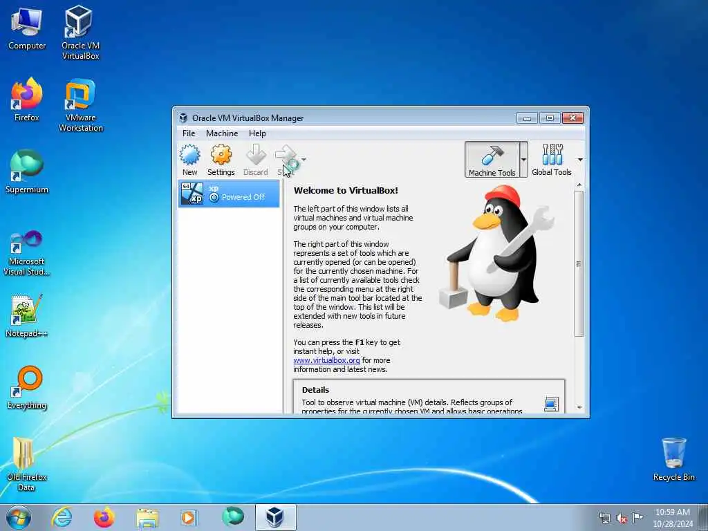Expand the Start button dropdown arrow
The image size is (708, 531).
(x=304, y=160)
